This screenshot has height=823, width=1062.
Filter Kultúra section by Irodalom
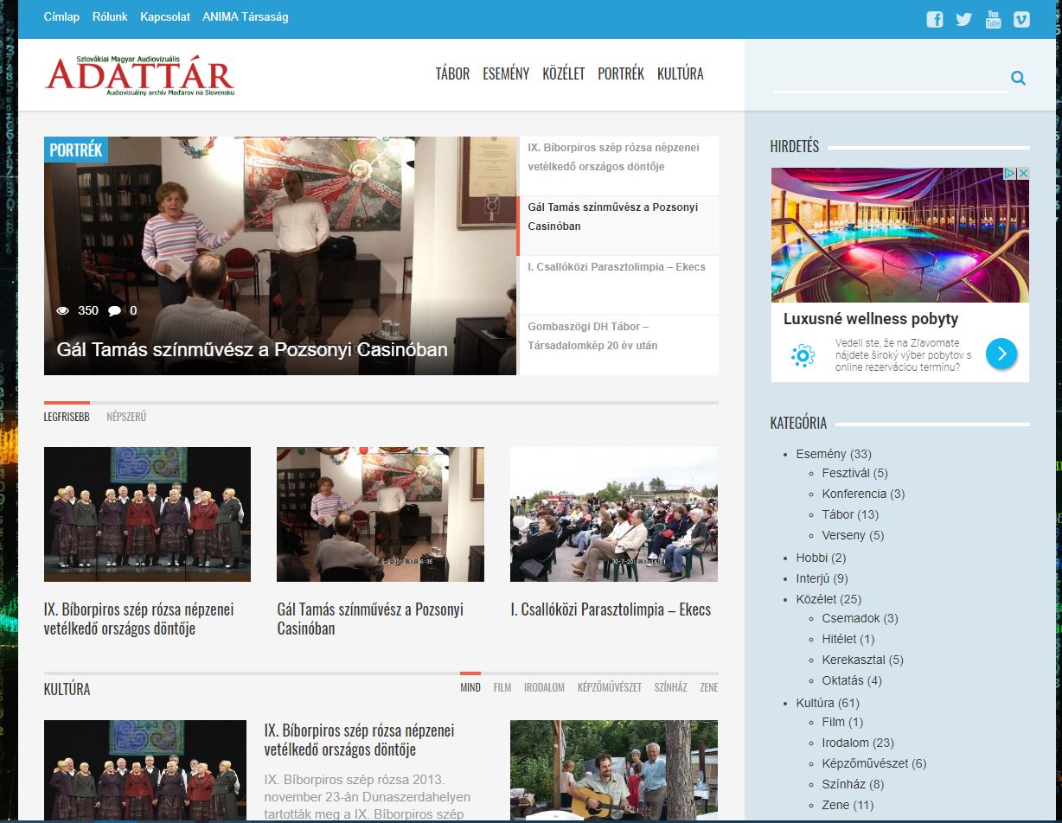pyautogui.click(x=544, y=688)
